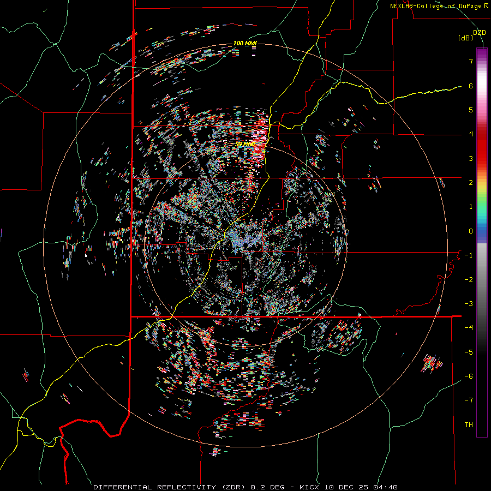Screen dimensions: 491x491
Task: Click the positive 1 scale label
Action: coord(471,207)
